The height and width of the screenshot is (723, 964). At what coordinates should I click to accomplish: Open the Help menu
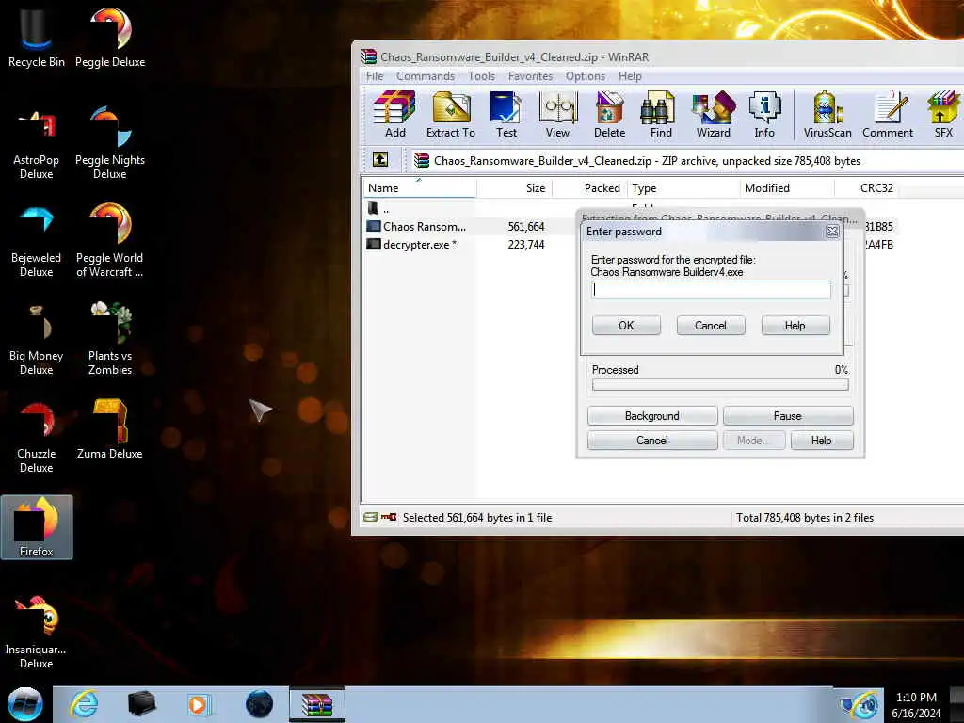click(x=630, y=76)
